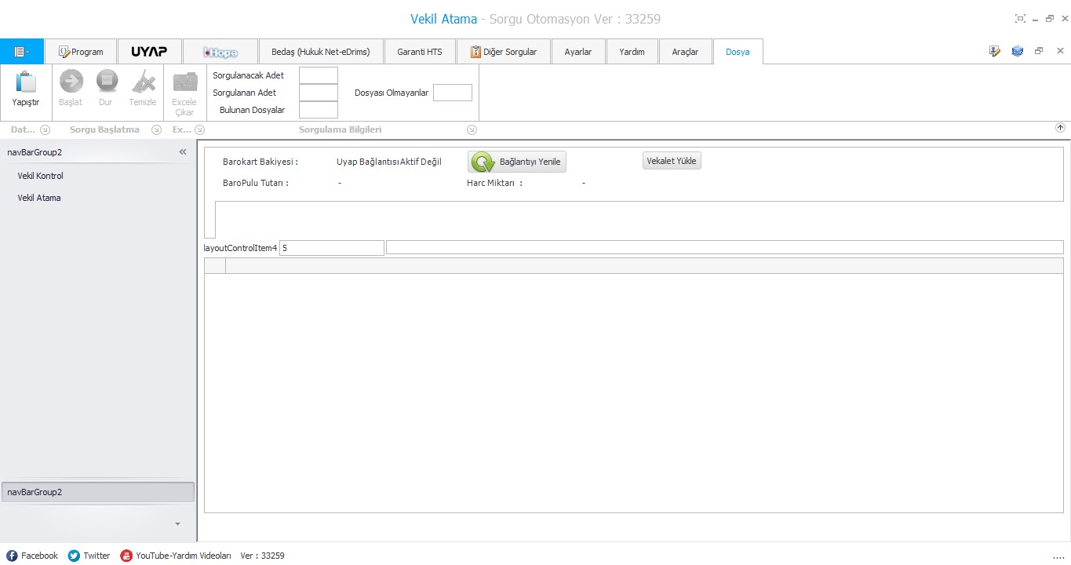Select Bedaş (Hukuk Net-eDrims) tab

322,52
